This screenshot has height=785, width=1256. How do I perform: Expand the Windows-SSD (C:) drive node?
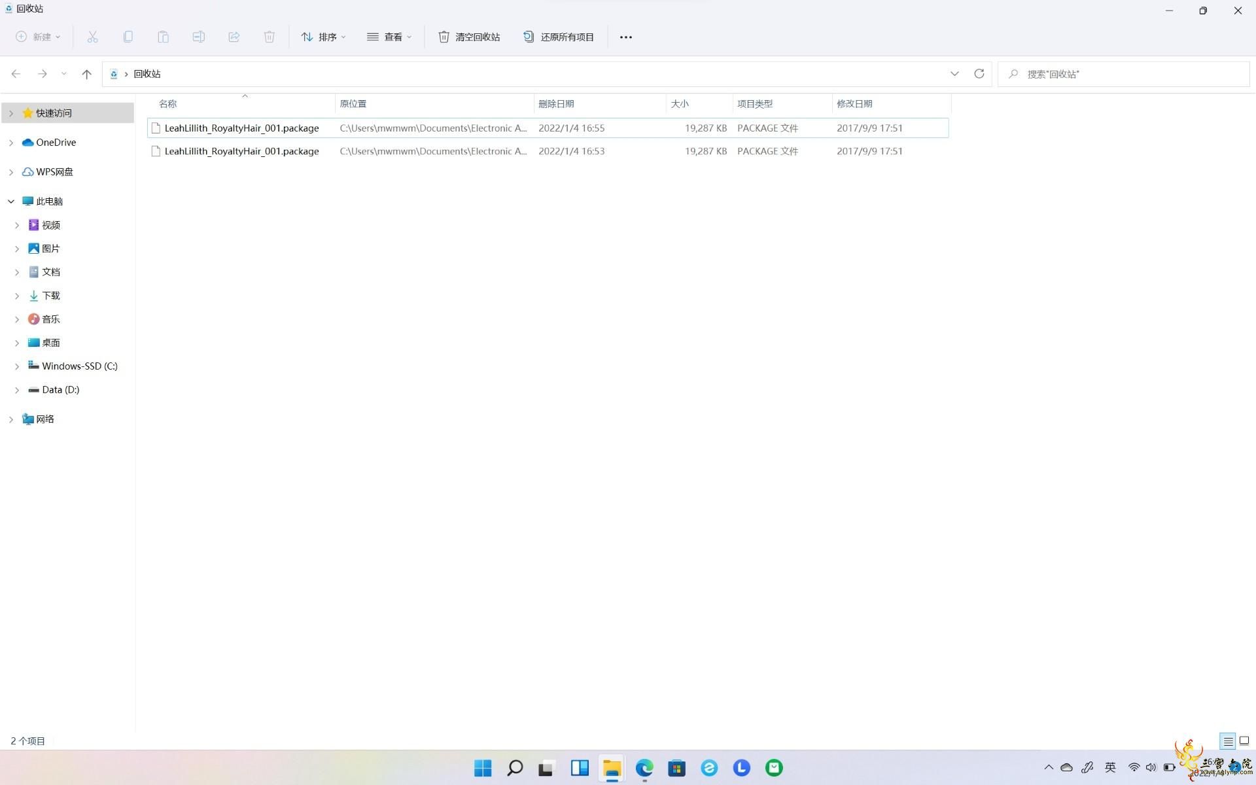click(17, 366)
